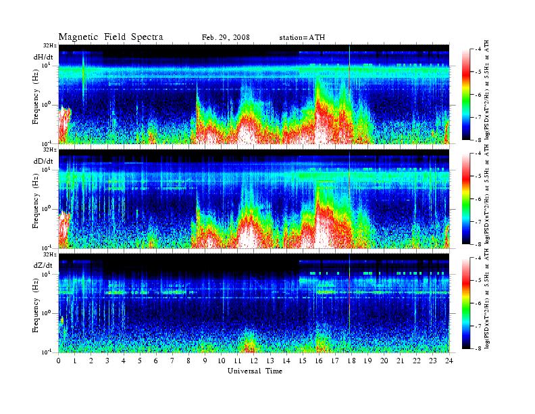Click hour "0" on the Universal Time axis

[x=59, y=361]
